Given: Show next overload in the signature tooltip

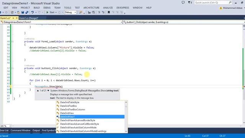Looking at the screenshot, I should point(48,90).
